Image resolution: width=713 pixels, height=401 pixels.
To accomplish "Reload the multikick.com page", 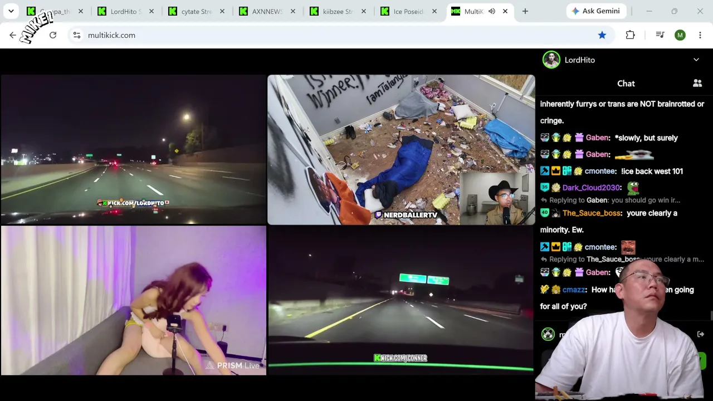I will [53, 35].
